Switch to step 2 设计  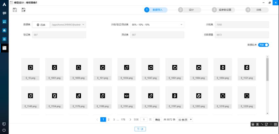[x=190, y=10]
